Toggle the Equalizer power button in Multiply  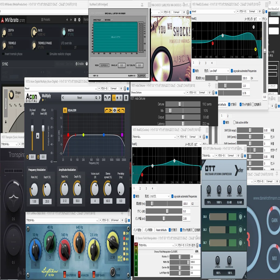point(65,110)
